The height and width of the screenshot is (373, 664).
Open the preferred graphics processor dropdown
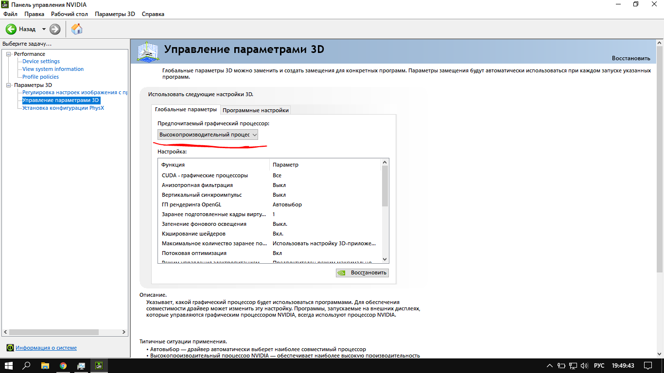(x=208, y=135)
